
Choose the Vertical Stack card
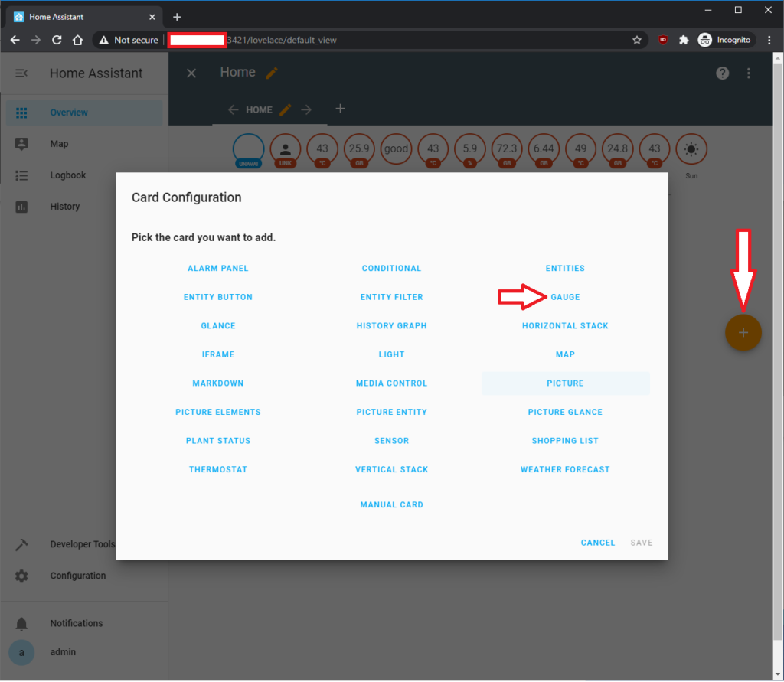coord(391,469)
